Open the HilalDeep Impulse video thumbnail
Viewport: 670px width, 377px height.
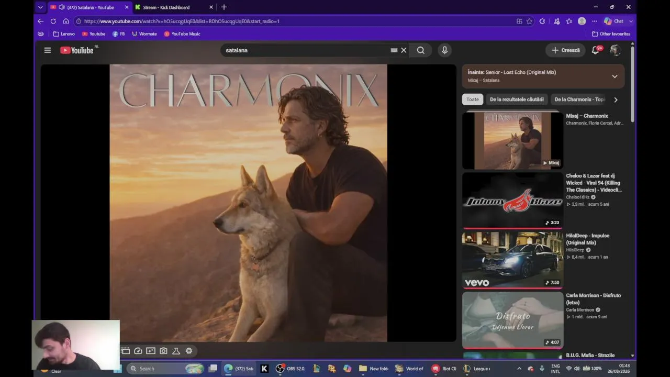pos(512,260)
